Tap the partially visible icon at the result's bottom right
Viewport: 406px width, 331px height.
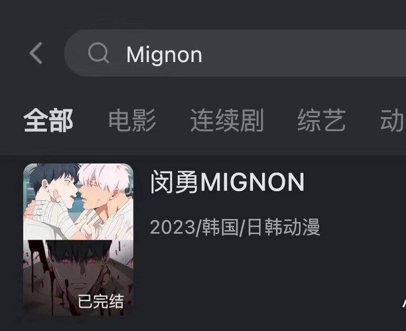pos(404,303)
